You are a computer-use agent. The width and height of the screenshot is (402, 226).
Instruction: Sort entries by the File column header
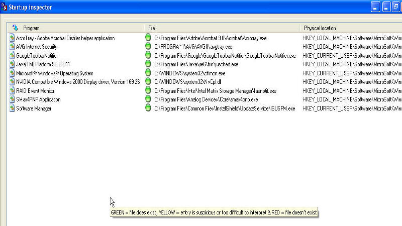point(152,28)
